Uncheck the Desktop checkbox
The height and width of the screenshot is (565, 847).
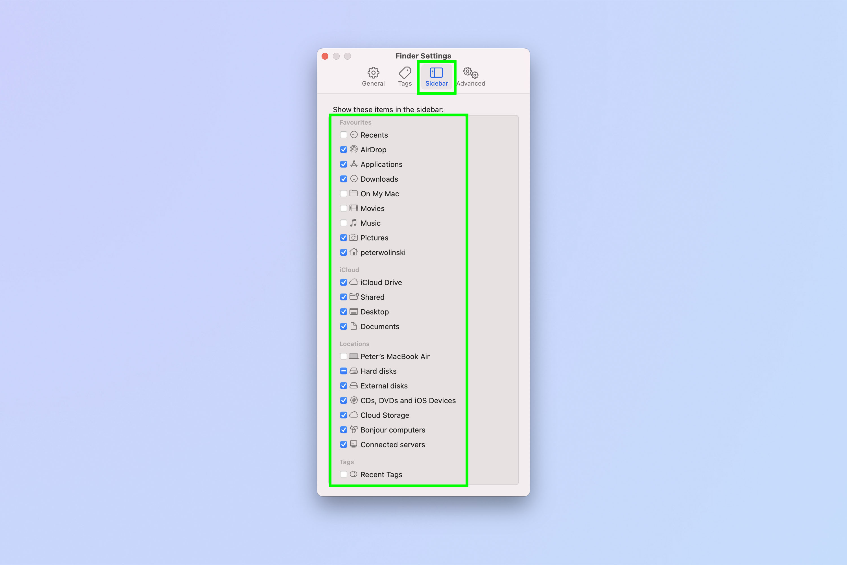coord(344,312)
